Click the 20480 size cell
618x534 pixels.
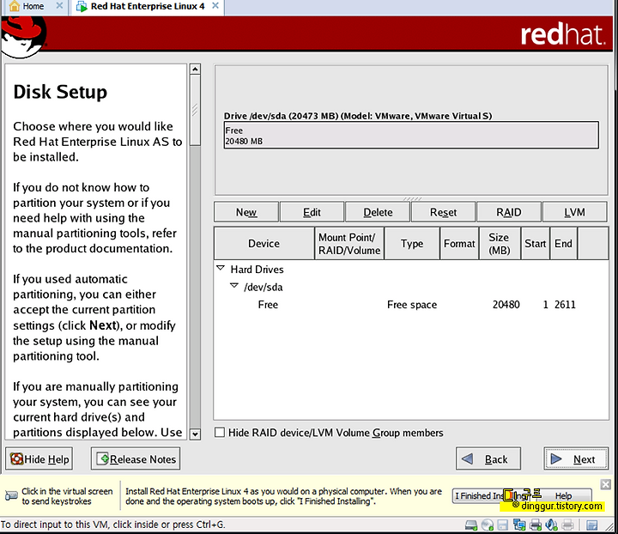(506, 305)
